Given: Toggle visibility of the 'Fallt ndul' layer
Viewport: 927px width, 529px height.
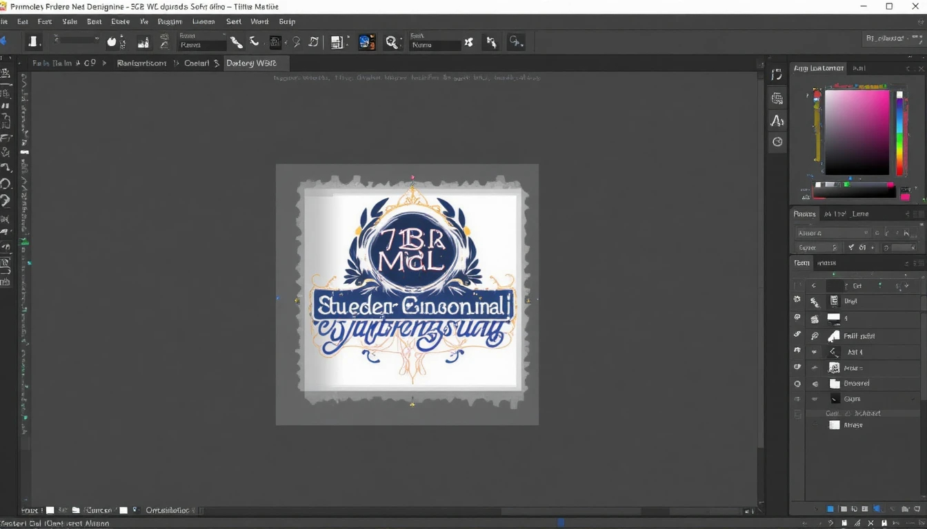Looking at the screenshot, I should coord(797,335).
